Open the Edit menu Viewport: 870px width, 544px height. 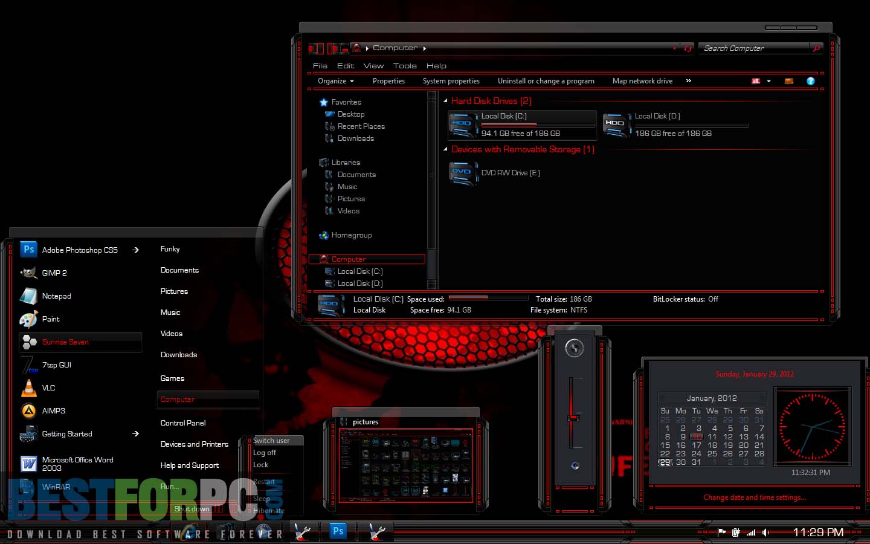click(x=346, y=66)
